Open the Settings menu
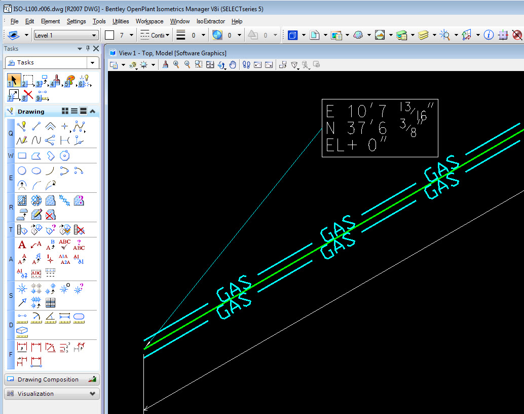The width and height of the screenshot is (524, 414). coord(76,21)
